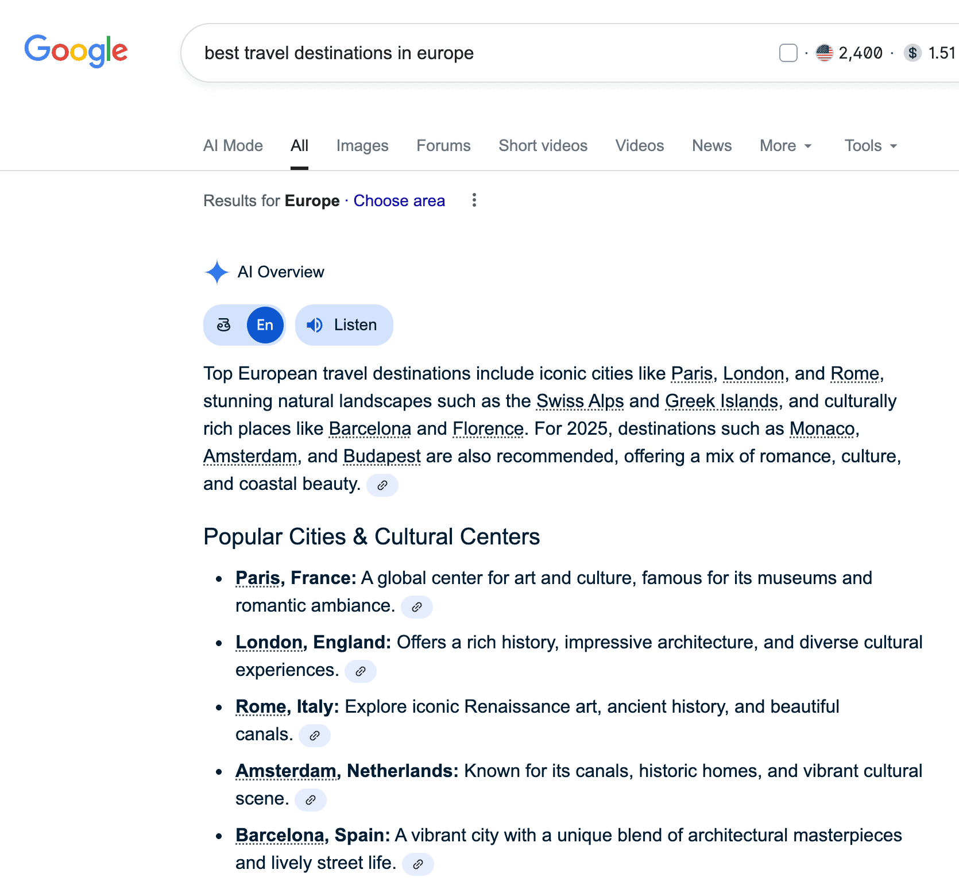Click the AI Overview sparkle icon
The width and height of the screenshot is (959, 889).
(x=217, y=272)
